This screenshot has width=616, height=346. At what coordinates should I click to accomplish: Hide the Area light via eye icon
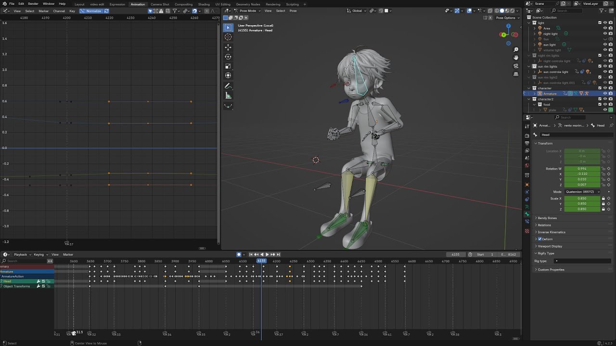[605, 28]
